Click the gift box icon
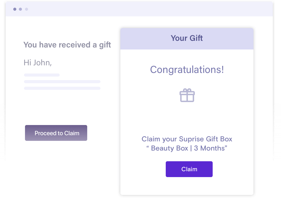This screenshot has height=198, width=281. (187, 95)
